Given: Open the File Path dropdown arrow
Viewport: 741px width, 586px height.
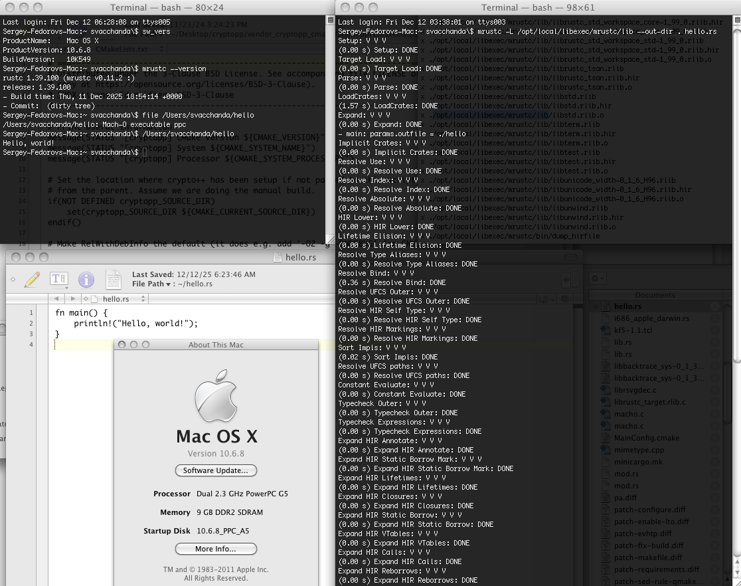Looking at the screenshot, I should [x=168, y=284].
